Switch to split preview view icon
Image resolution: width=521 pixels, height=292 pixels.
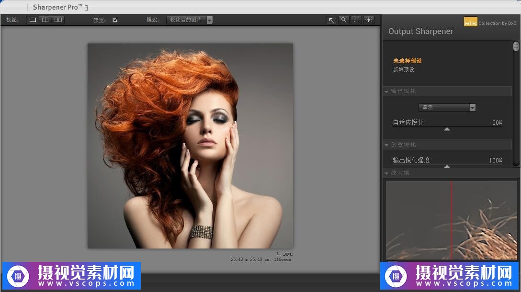point(45,20)
